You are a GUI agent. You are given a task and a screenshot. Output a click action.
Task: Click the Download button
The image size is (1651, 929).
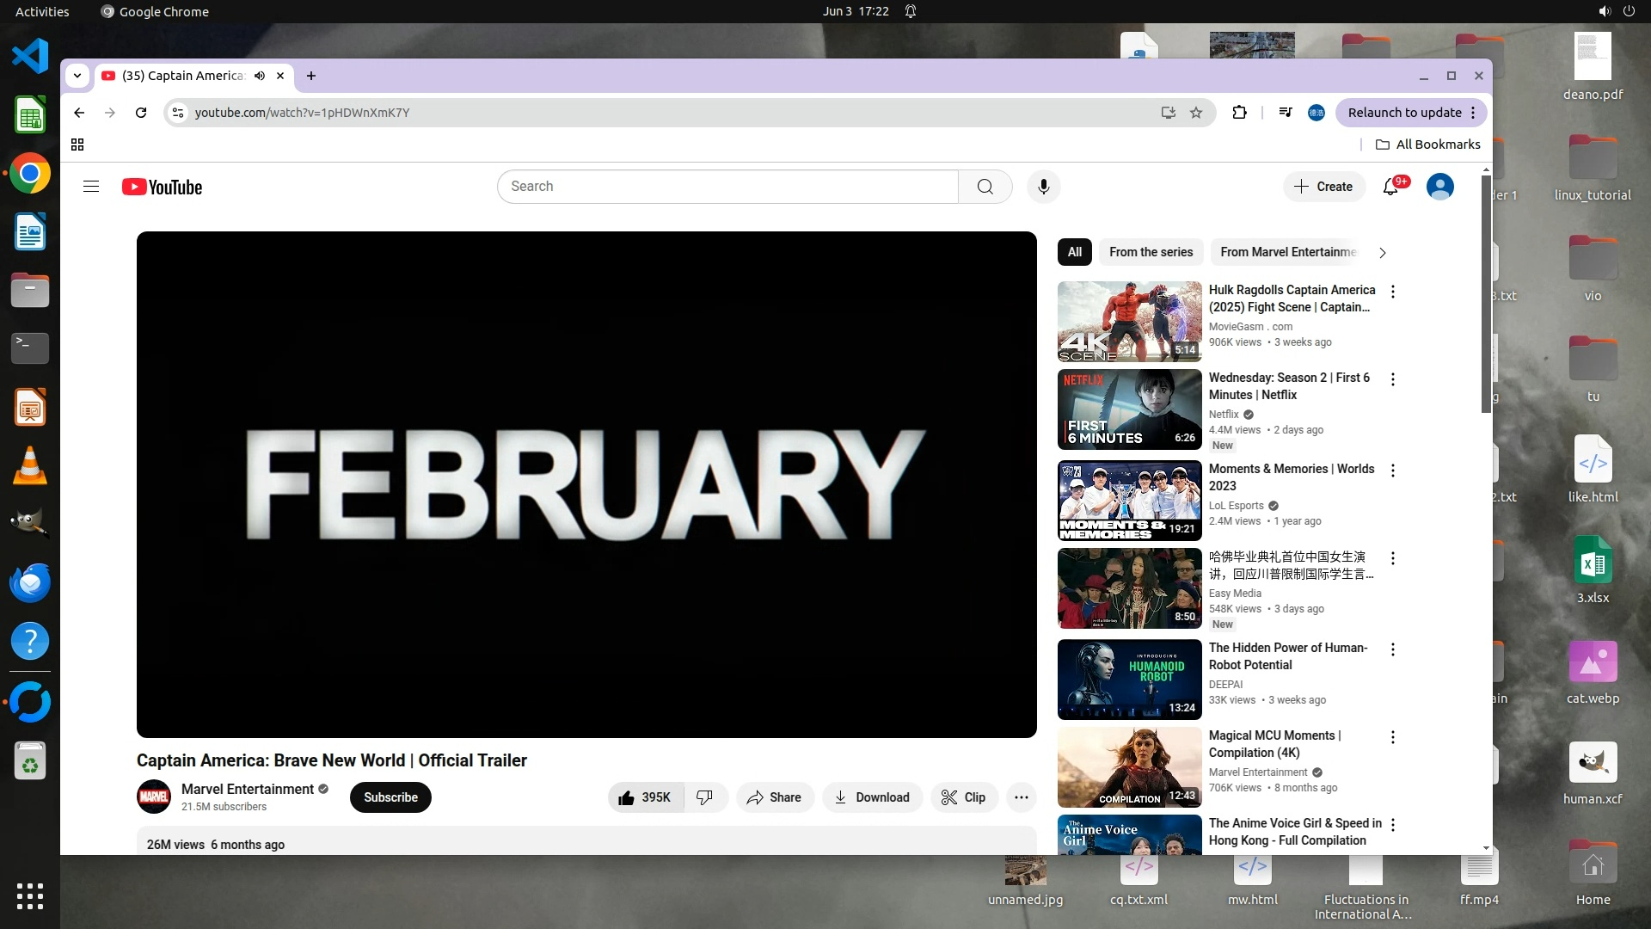(872, 797)
